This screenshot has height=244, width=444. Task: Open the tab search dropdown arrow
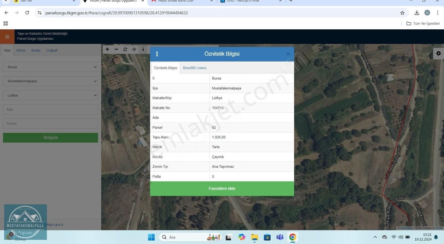click(x=6, y=1)
